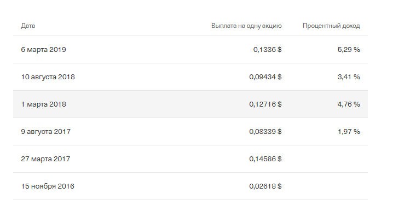Click the 5,29 % yield value

pos(349,50)
